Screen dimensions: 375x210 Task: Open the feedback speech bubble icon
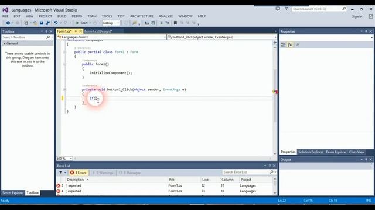[278, 9]
